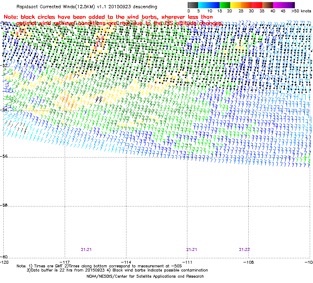Click the '-56' latitude axis label
313x283 pixels.
click(5, 156)
